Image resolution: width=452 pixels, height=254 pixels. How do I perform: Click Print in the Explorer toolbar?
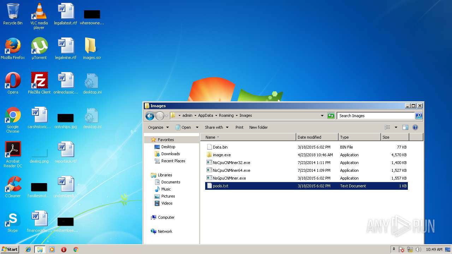(x=239, y=127)
